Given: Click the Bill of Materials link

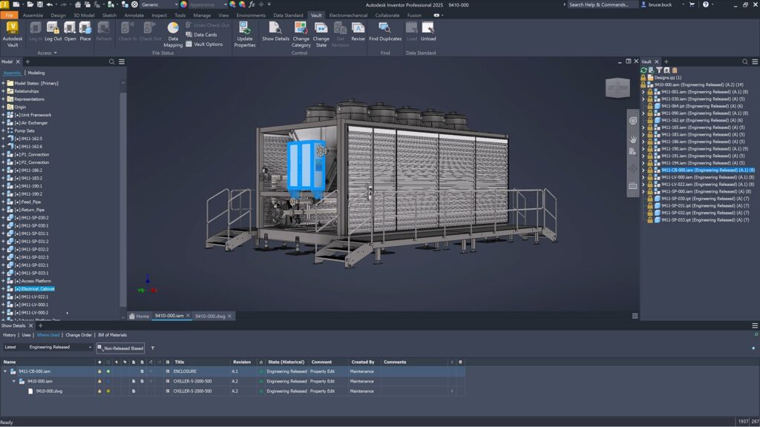Looking at the screenshot, I should click(111, 334).
